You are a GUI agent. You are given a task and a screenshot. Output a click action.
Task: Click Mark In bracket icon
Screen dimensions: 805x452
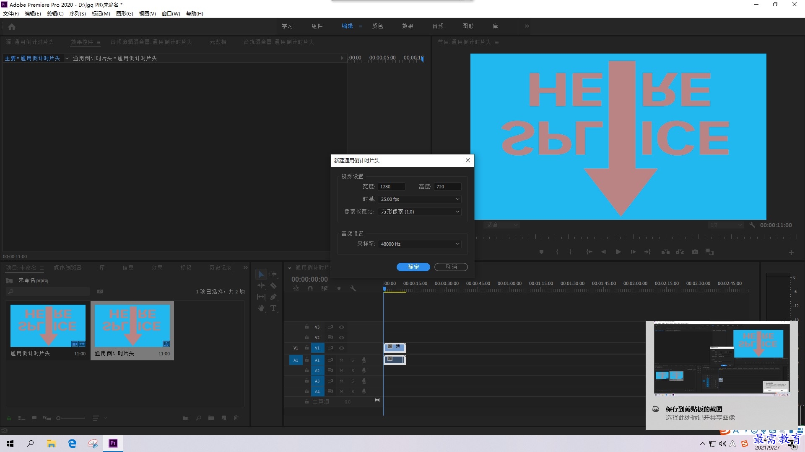(x=557, y=252)
